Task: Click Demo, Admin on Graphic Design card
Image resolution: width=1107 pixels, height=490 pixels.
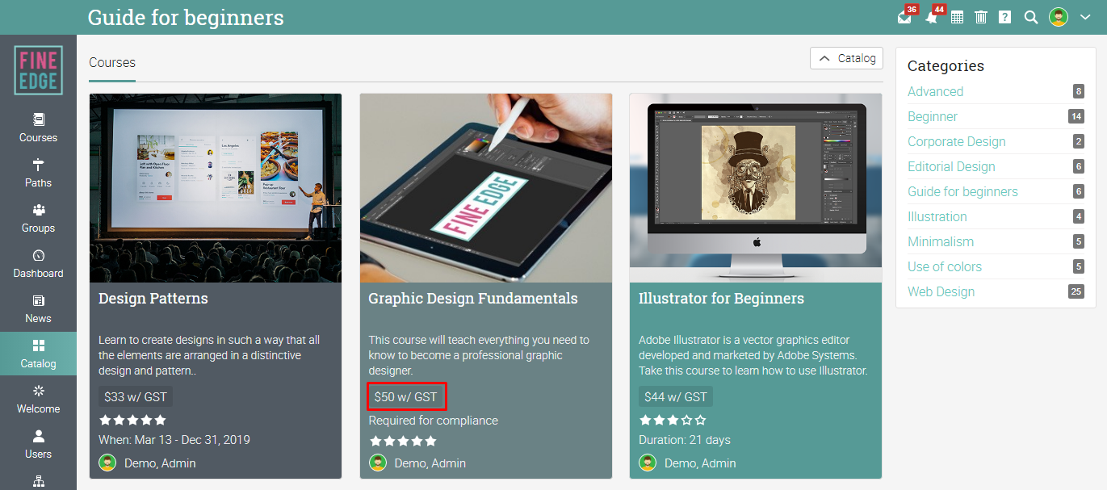Action: coord(430,463)
